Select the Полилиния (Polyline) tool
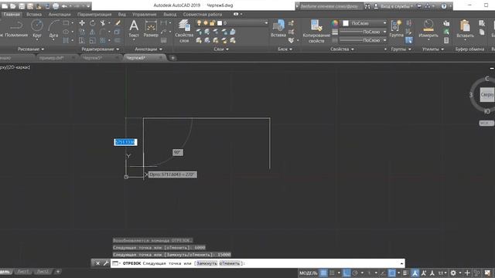The height and width of the screenshot is (278, 495). click(16, 29)
